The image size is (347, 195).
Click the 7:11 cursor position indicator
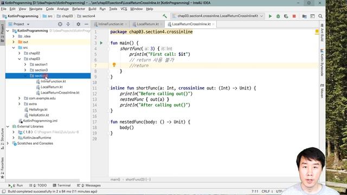pyautogui.click(x=255, y=191)
